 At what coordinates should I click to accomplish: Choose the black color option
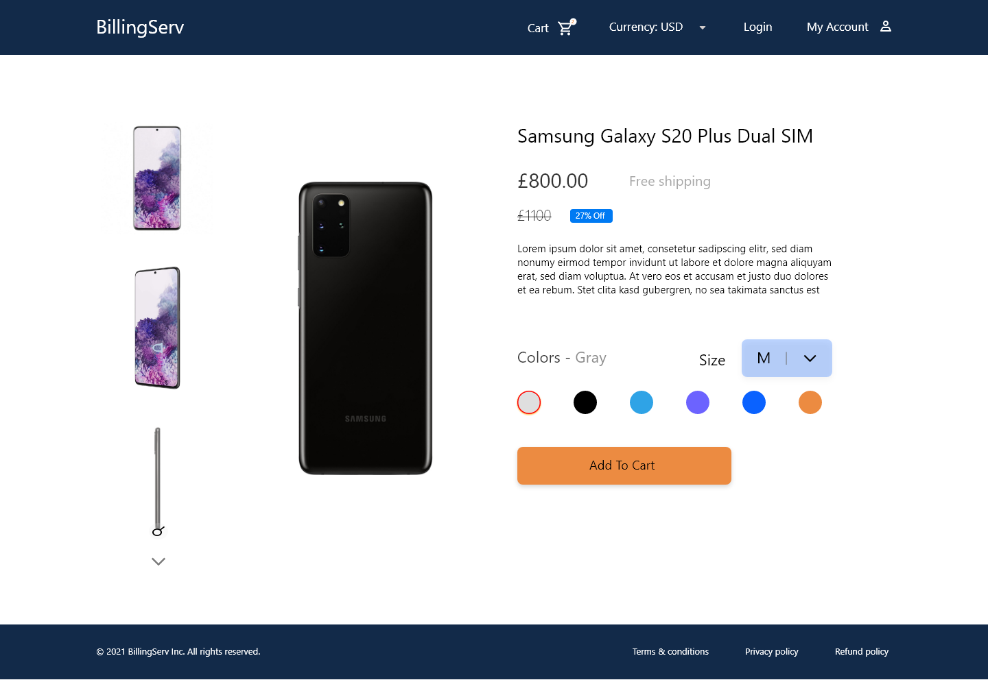[x=585, y=402]
